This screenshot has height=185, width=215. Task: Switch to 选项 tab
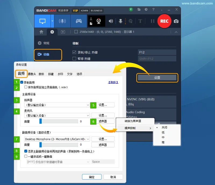[79, 74]
